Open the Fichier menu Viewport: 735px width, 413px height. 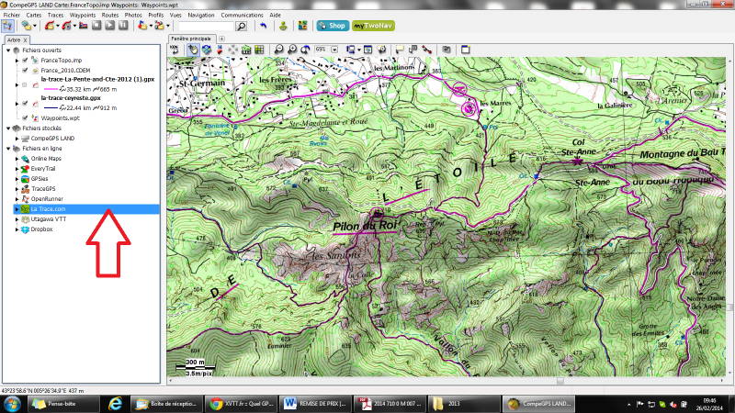coord(12,15)
